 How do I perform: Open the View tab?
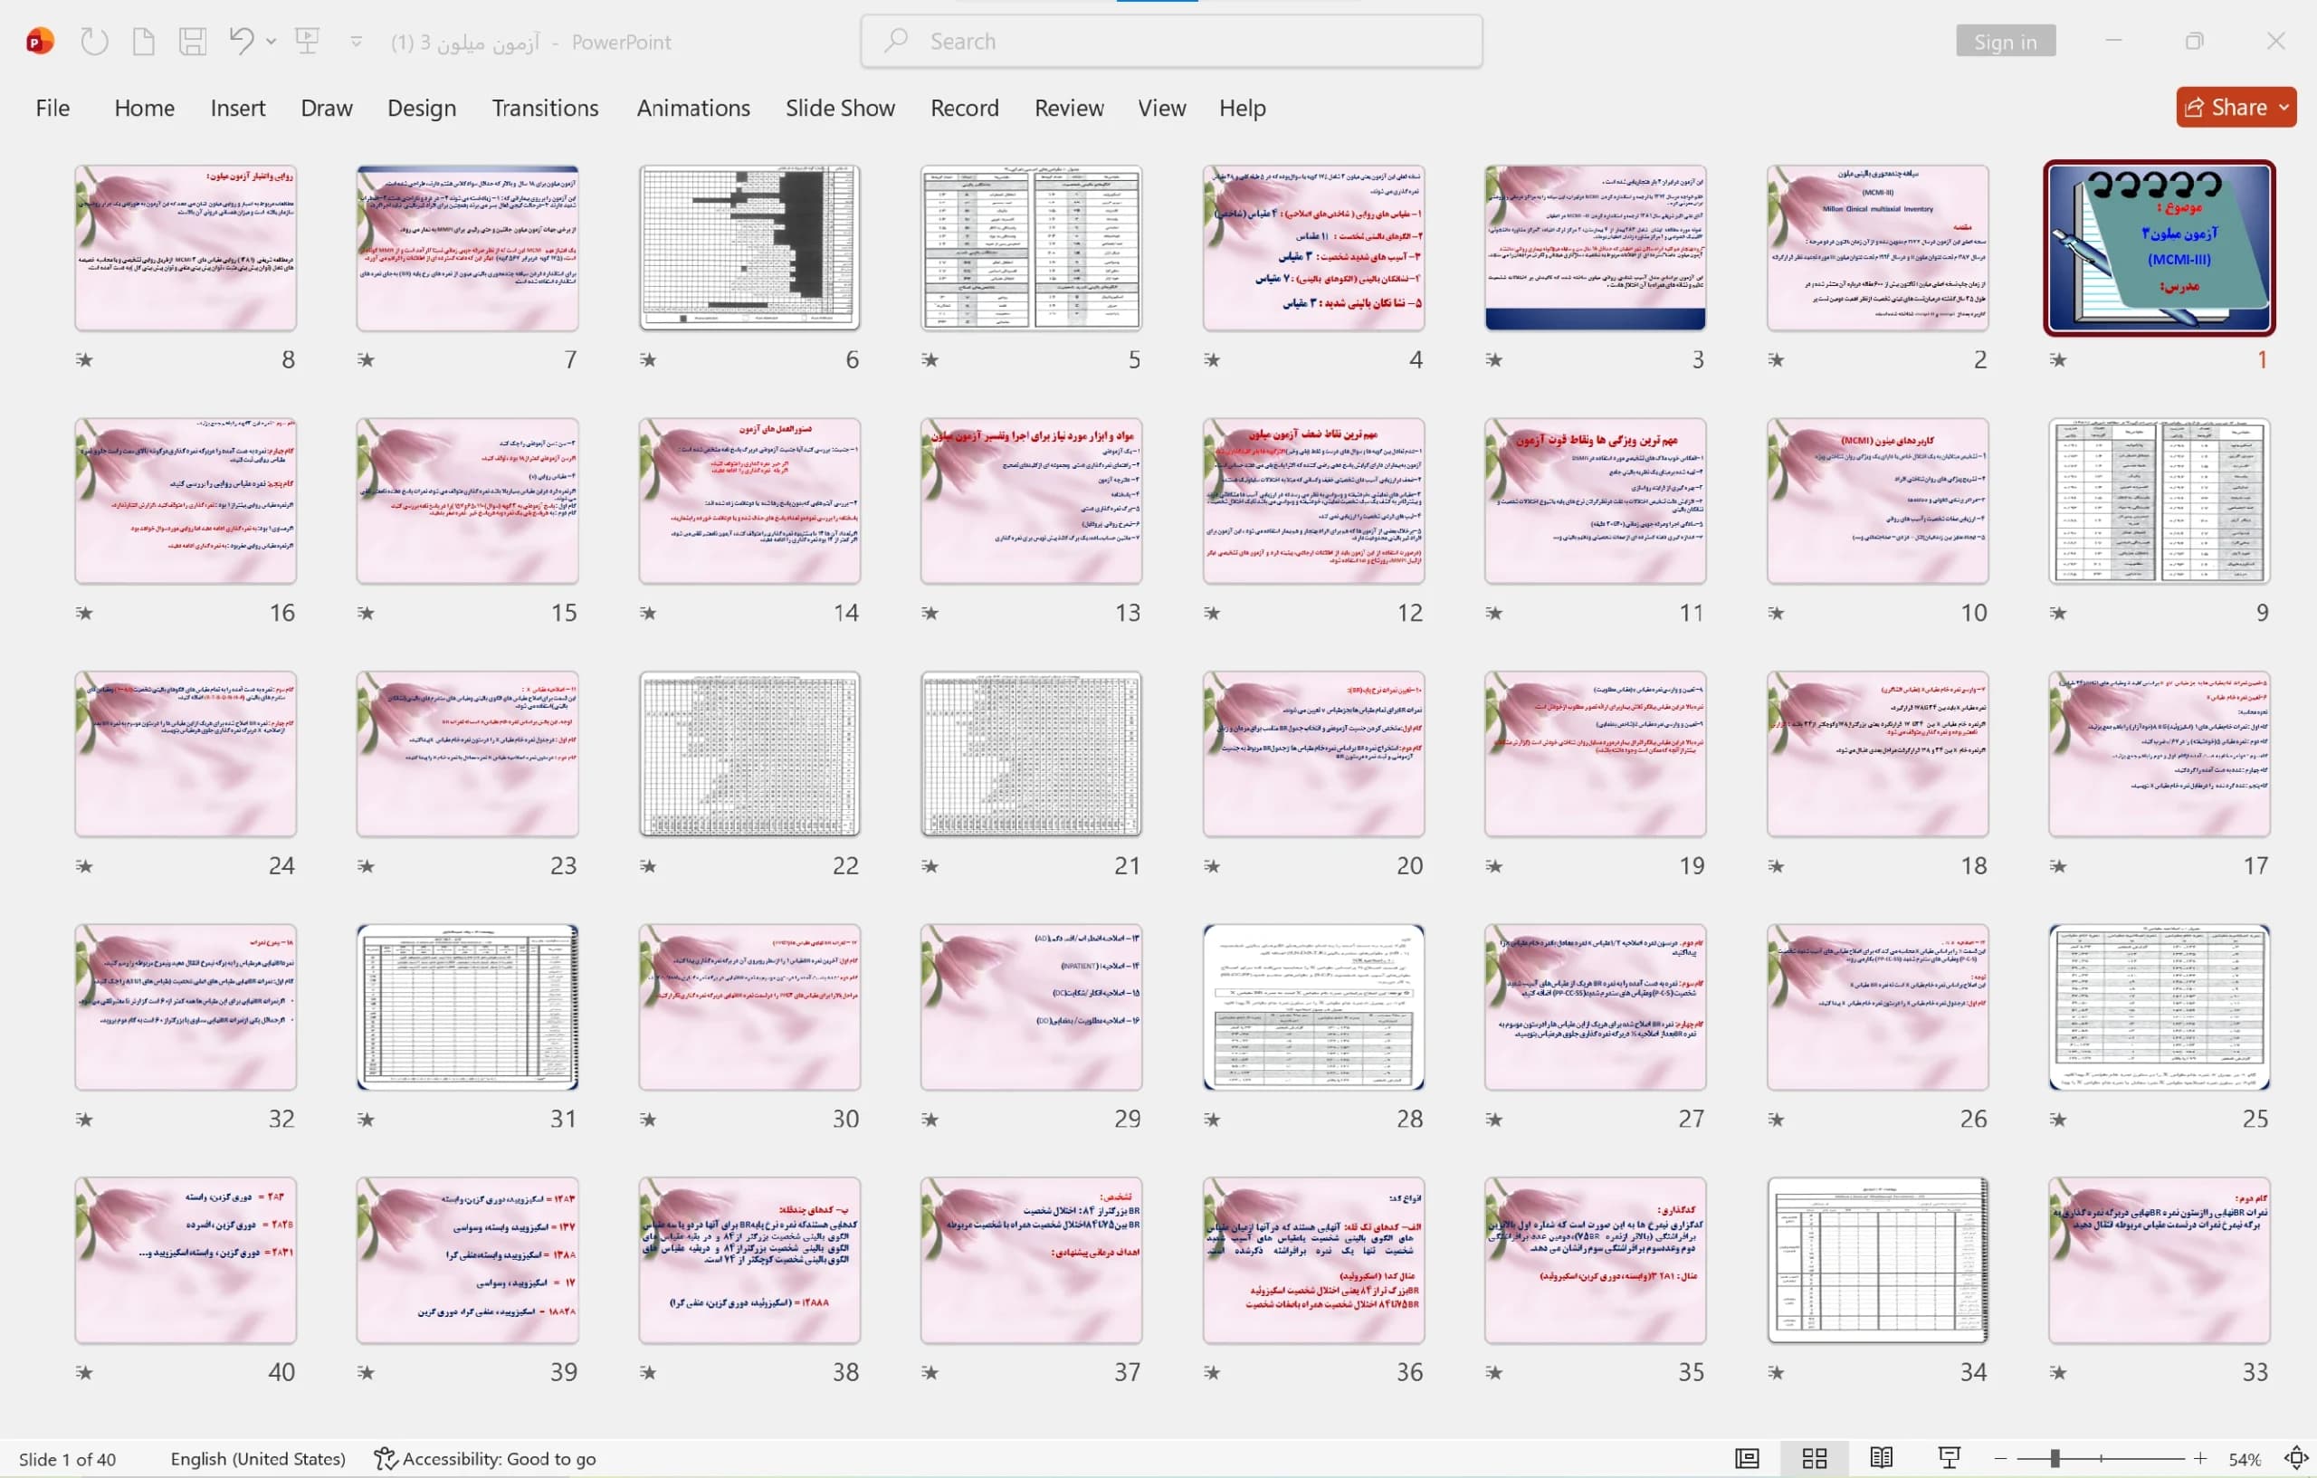click(x=1161, y=108)
